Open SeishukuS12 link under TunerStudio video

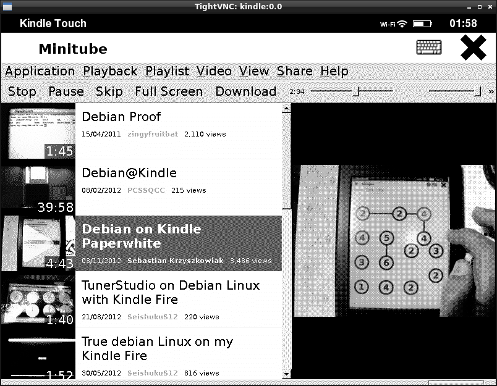(153, 317)
